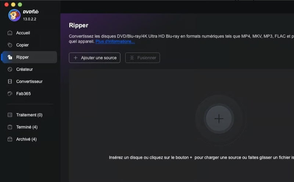Show the Traitement (0) task list
Screen dimensions: 294x182
pos(30,115)
